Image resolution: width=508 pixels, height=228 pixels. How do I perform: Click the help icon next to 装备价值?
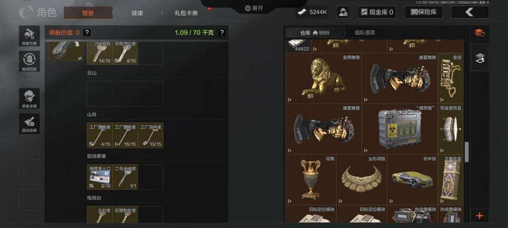click(87, 33)
